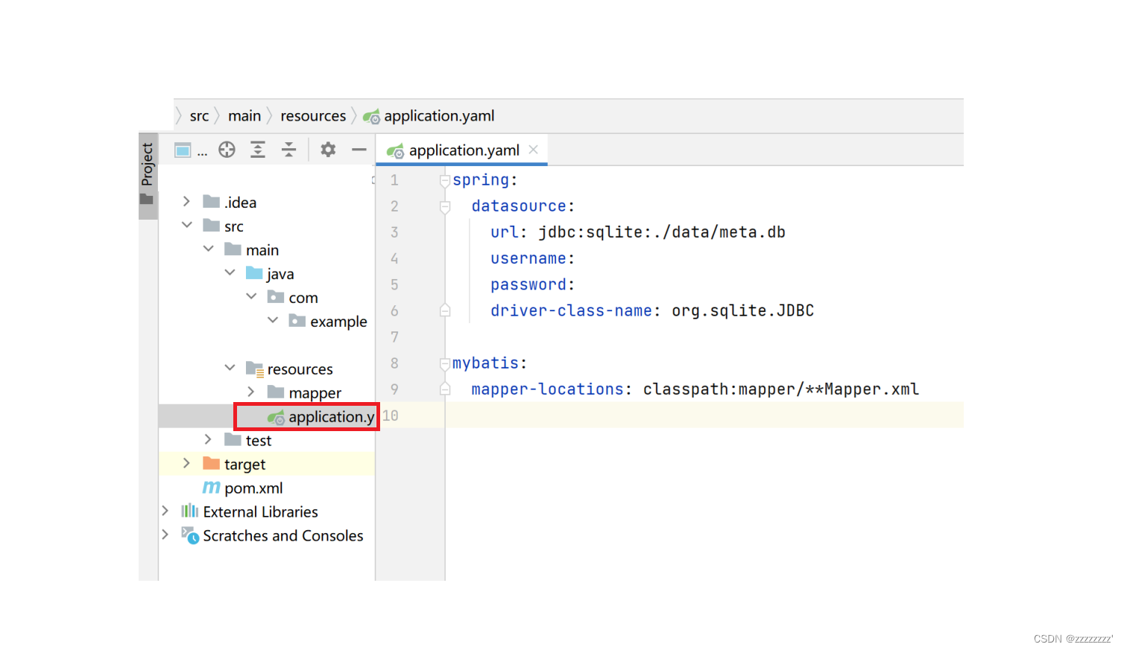Fold the spring block at line 1
1124x650 pixels.
click(x=445, y=181)
